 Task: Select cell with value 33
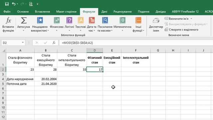pyautogui.click(x=72, y=70)
